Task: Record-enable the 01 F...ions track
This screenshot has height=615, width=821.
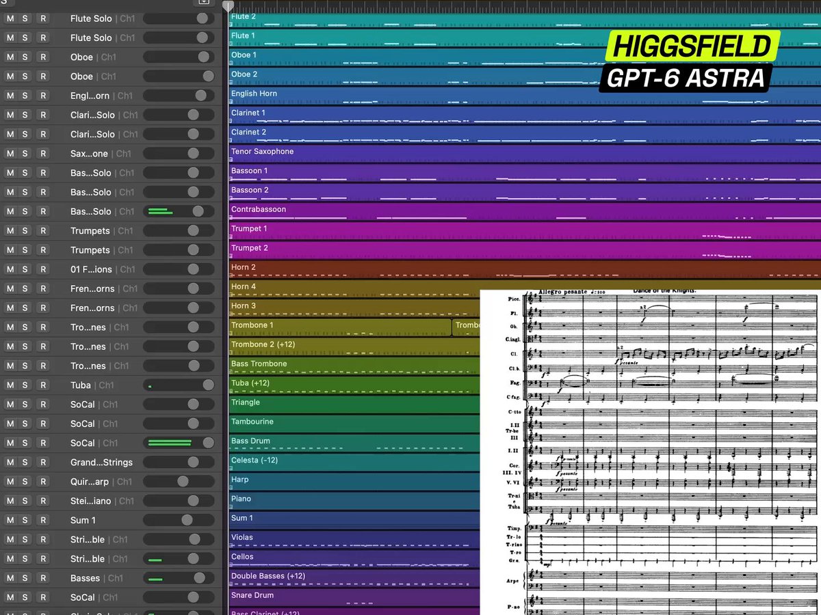Action: pos(43,269)
